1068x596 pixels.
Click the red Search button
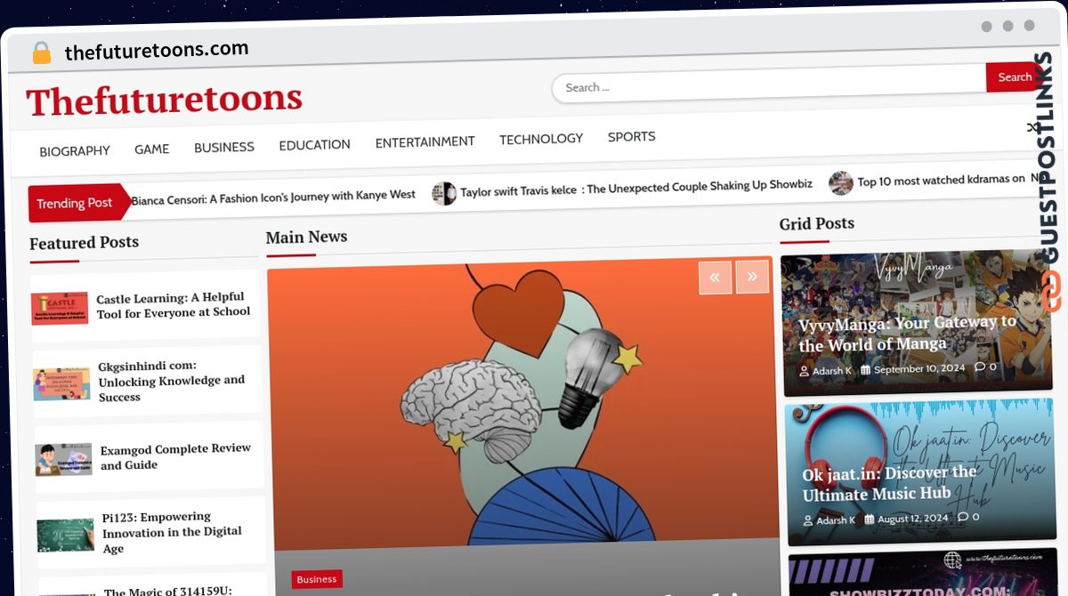(x=1014, y=77)
